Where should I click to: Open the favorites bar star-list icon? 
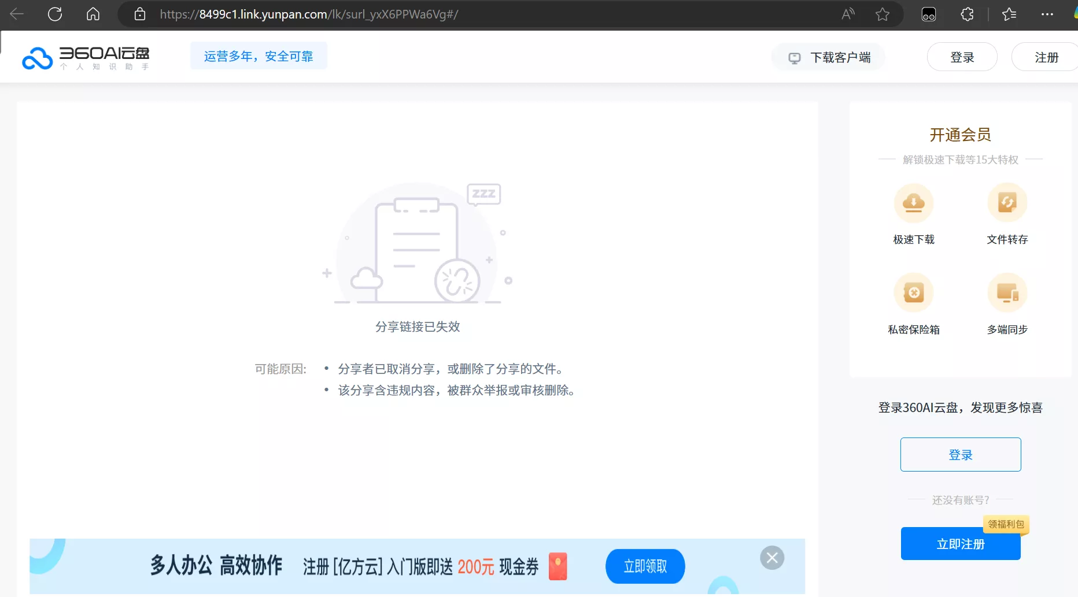[1009, 14]
